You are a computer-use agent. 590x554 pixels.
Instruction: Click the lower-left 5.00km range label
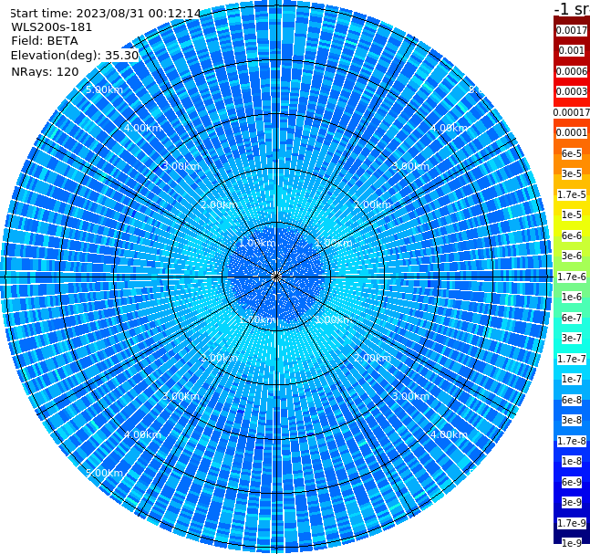pyautogui.click(x=104, y=473)
